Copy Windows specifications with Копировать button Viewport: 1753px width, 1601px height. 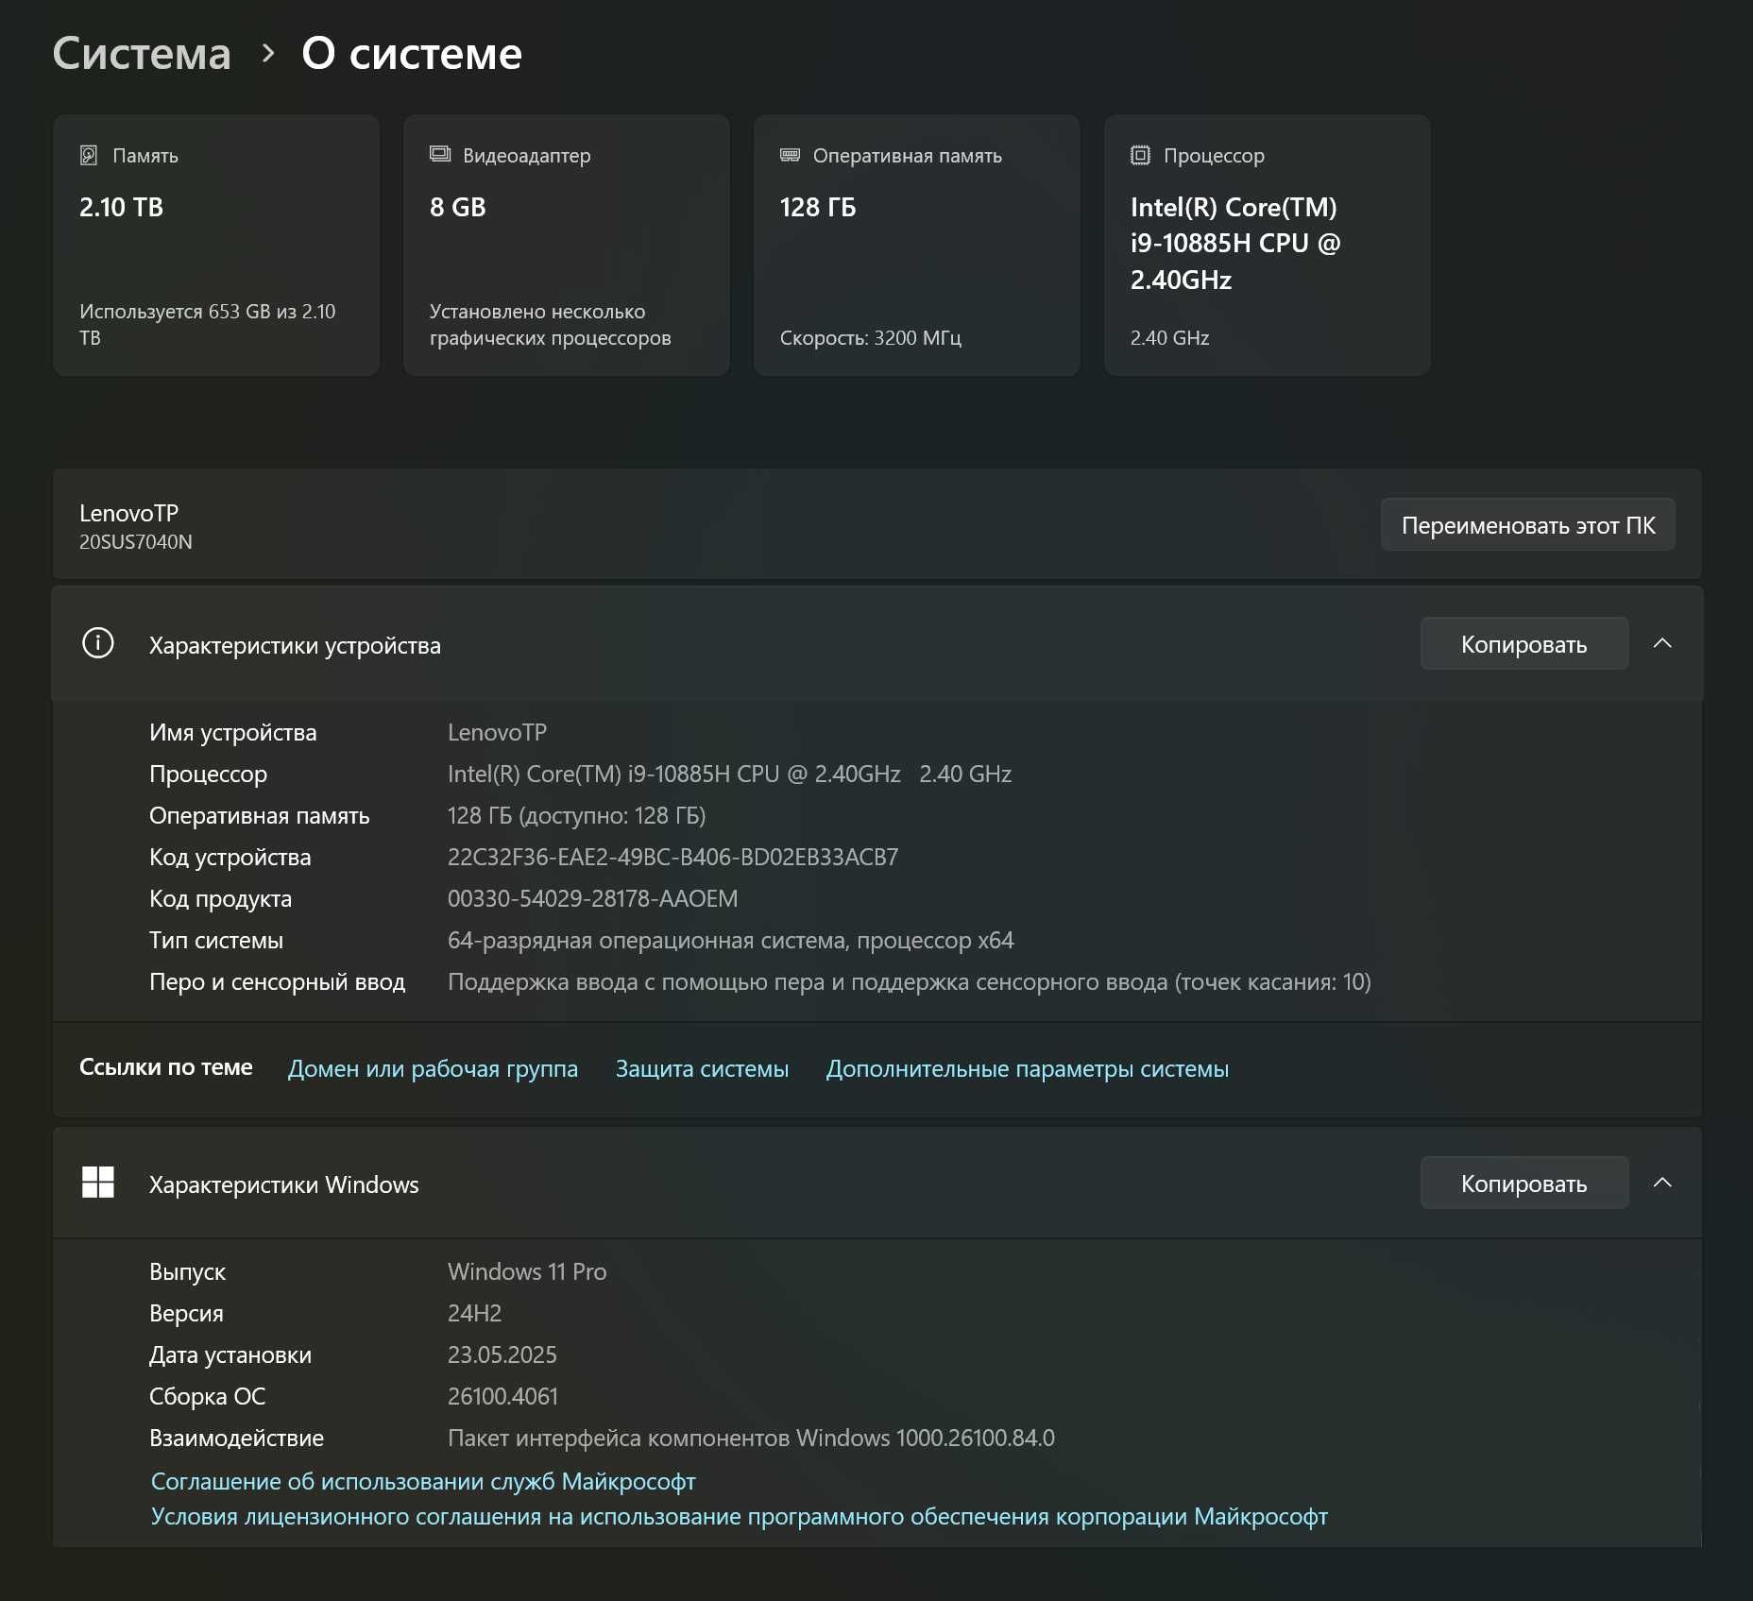(x=1524, y=1184)
